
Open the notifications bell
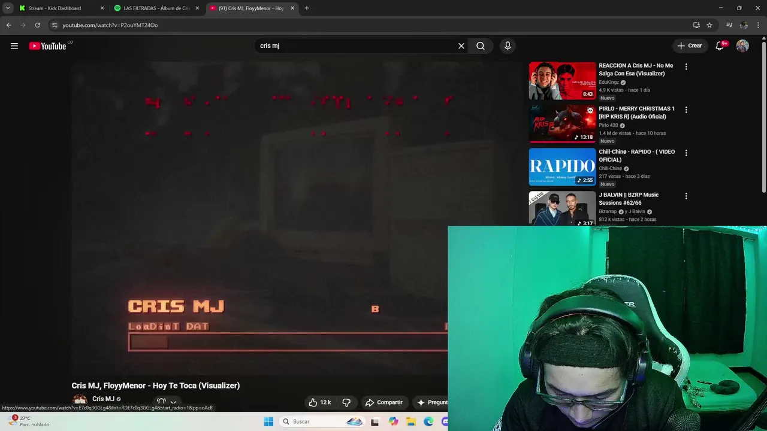coord(721,45)
